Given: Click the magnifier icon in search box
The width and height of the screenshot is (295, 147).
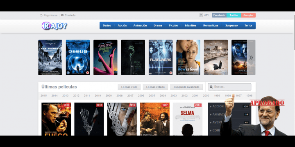Looking at the screenshot, I should (211, 87).
